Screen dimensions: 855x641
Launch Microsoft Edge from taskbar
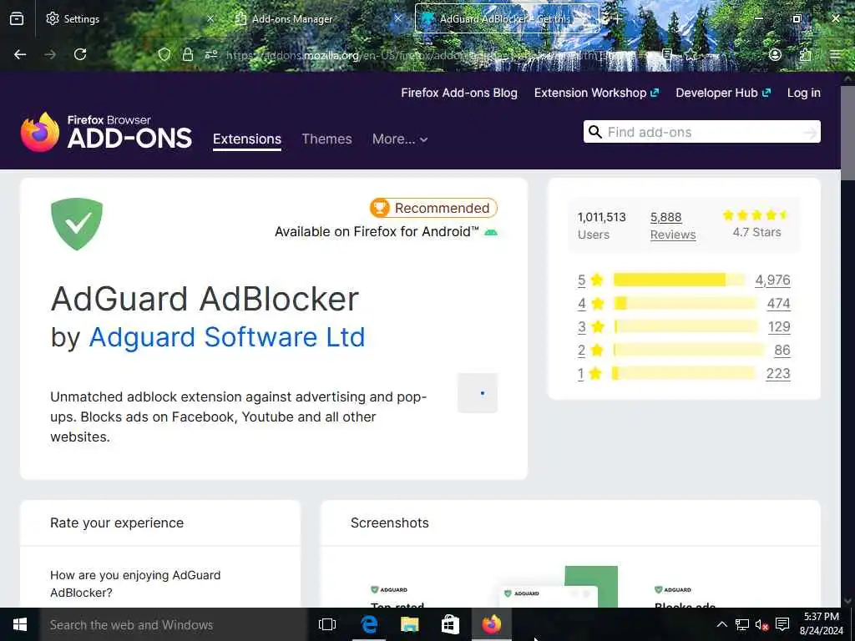click(369, 624)
